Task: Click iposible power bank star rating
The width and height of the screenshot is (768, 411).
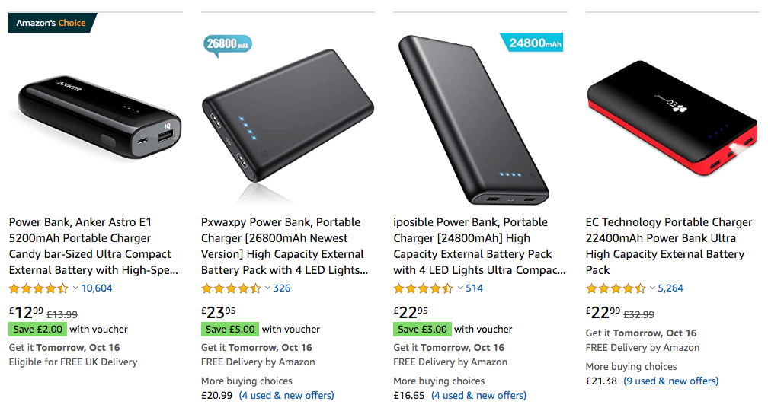Action: click(x=423, y=288)
